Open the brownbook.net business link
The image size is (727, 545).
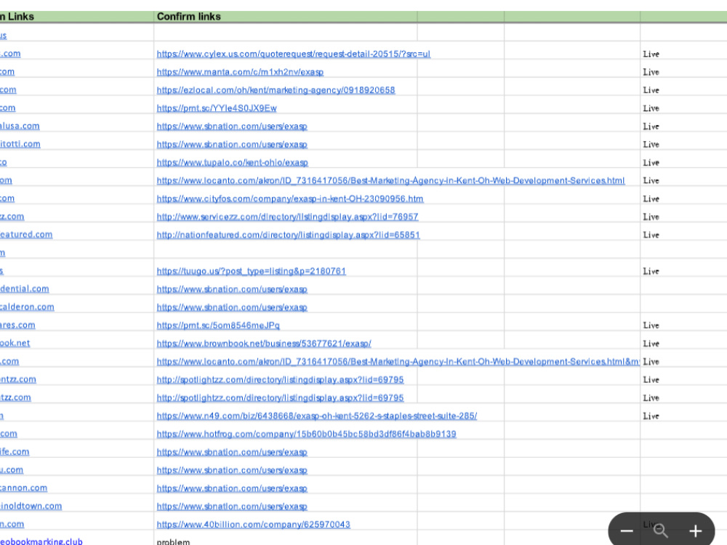pos(264,343)
